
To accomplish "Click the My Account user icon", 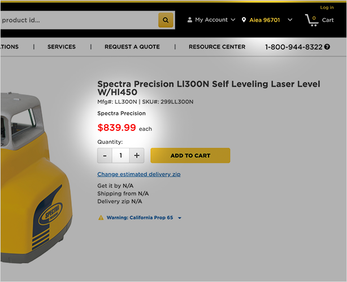I will [x=189, y=20].
